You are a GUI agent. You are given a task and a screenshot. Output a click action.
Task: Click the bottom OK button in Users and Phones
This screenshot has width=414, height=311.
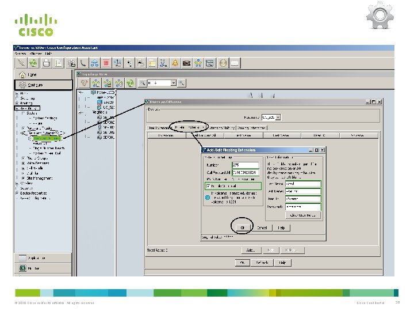[243, 263]
